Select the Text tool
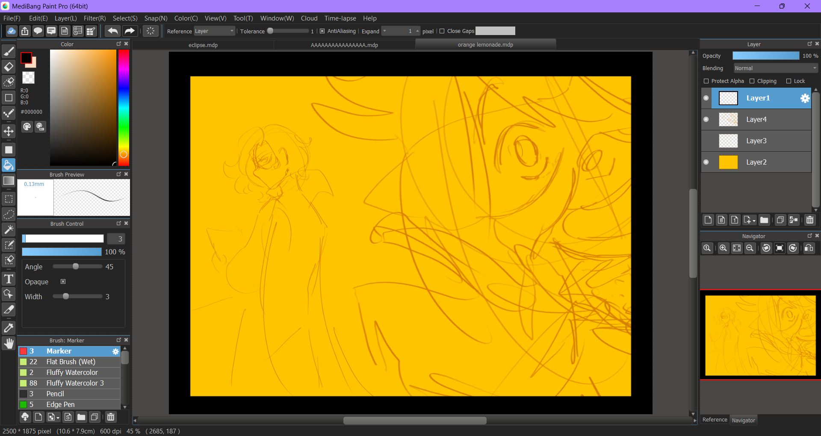 pyautogui.click(x=9, y=279)
